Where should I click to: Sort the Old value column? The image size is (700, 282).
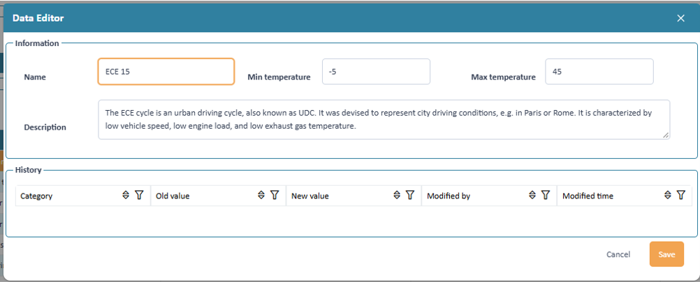pyautogui.click(x=261, y=195)
